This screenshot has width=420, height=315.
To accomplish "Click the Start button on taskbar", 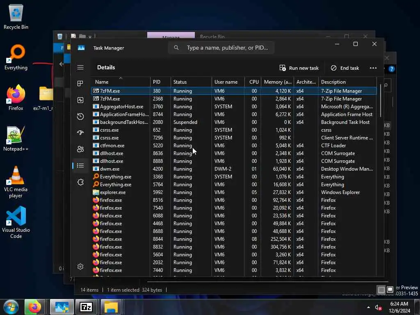I will [11, 307].
